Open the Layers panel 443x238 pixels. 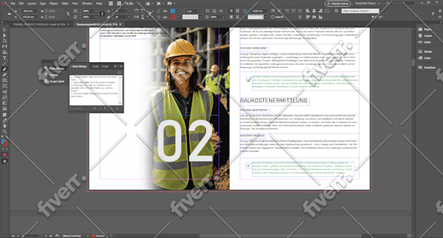[425, 36]
